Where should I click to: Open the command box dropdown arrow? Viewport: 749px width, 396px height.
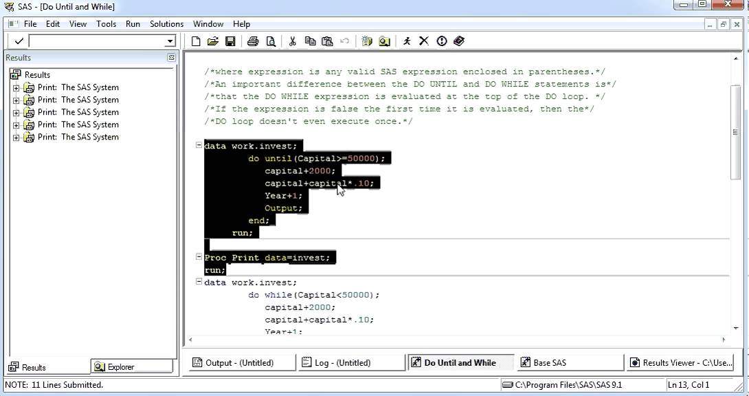click(170, 41)
